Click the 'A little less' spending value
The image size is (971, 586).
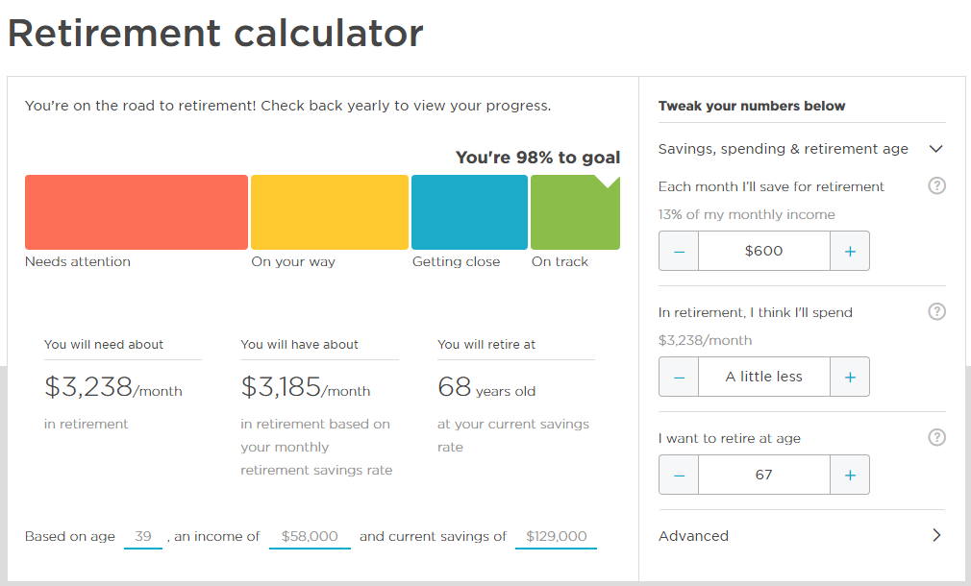coord(764,376)
